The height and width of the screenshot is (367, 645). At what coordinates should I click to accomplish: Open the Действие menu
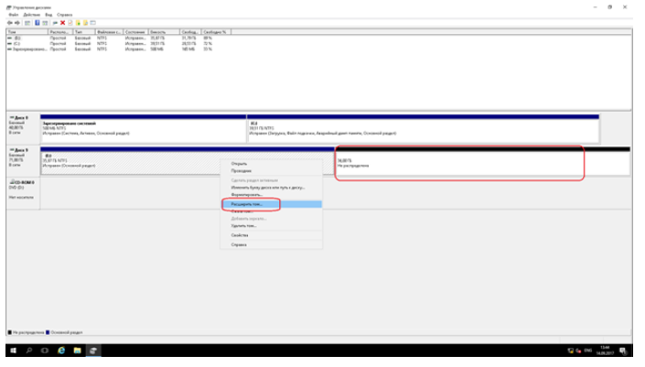coord(29,13)
